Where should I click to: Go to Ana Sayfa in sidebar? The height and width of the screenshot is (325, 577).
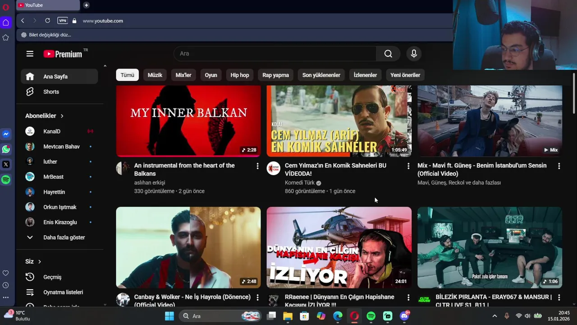tap(60, 77)
